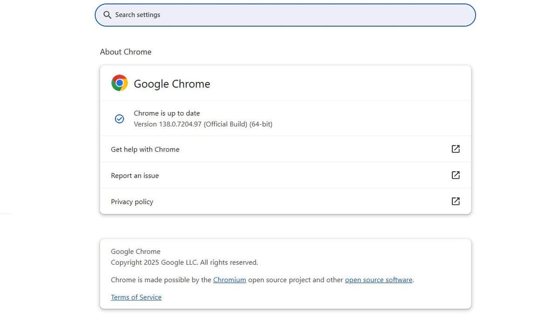Select the Chrome browser icon in the info card
Screen dimensions: 559x314
click(119, 82)
